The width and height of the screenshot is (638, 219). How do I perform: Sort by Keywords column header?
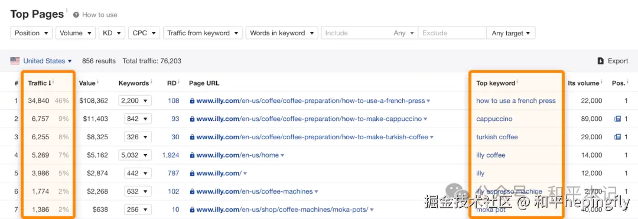click(134, 83)
